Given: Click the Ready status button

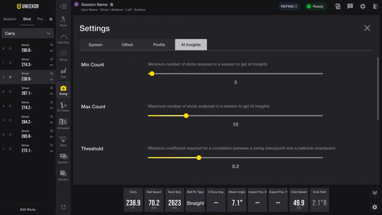Looking at the screenshot, I should (x=315, y=6).
